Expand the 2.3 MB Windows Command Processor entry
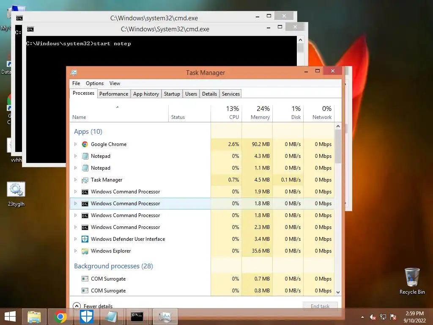 pos(75,227)
